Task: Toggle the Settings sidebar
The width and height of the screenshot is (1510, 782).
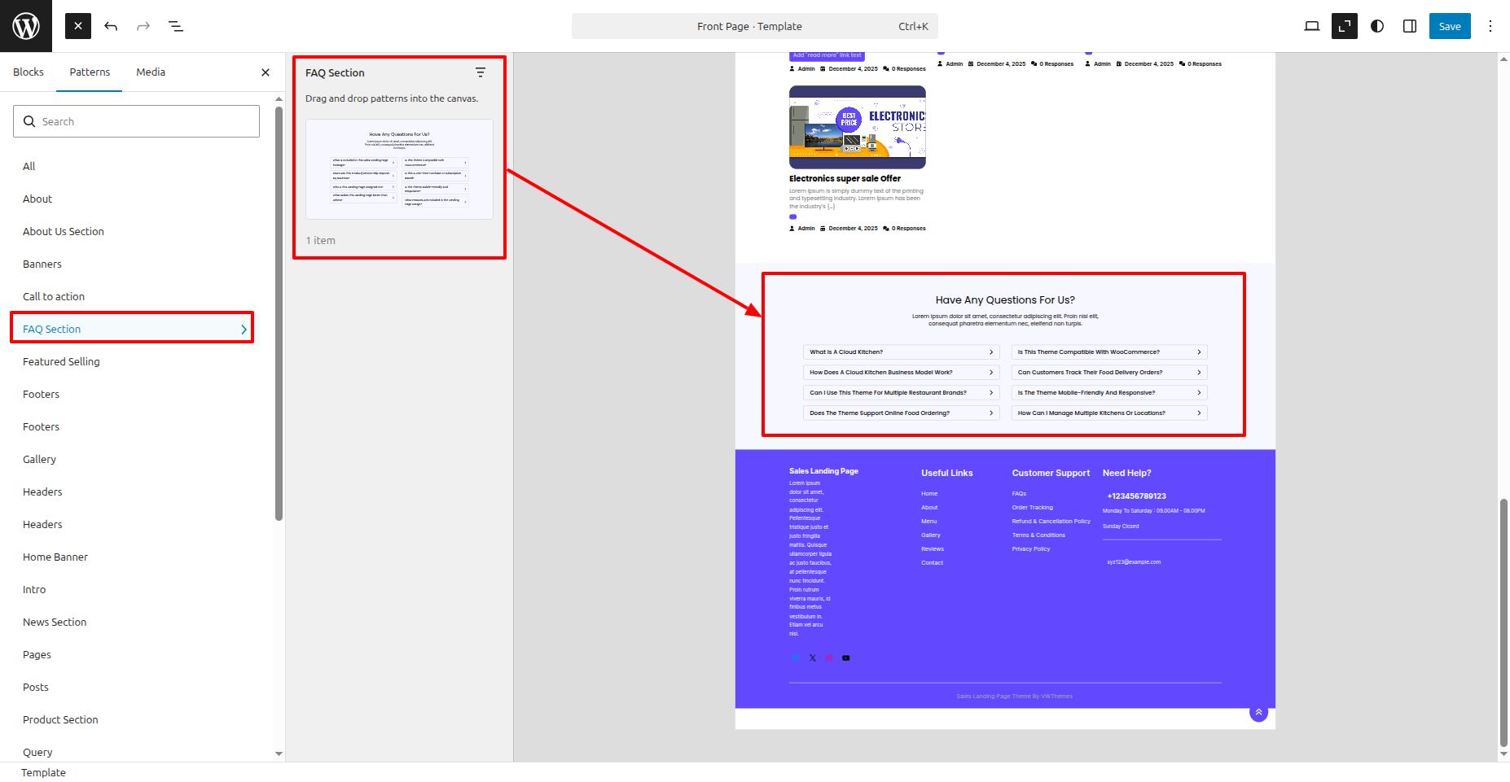Action: coord(1410,26)
